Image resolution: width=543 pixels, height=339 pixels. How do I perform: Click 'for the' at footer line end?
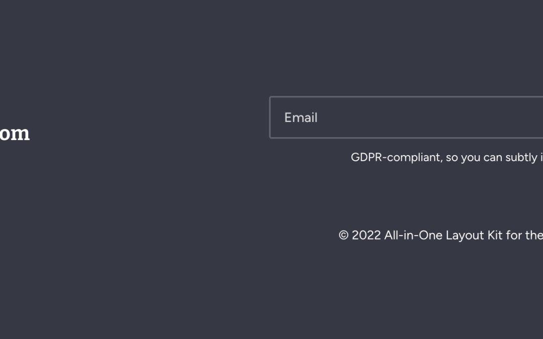click(x=524, y=235)
